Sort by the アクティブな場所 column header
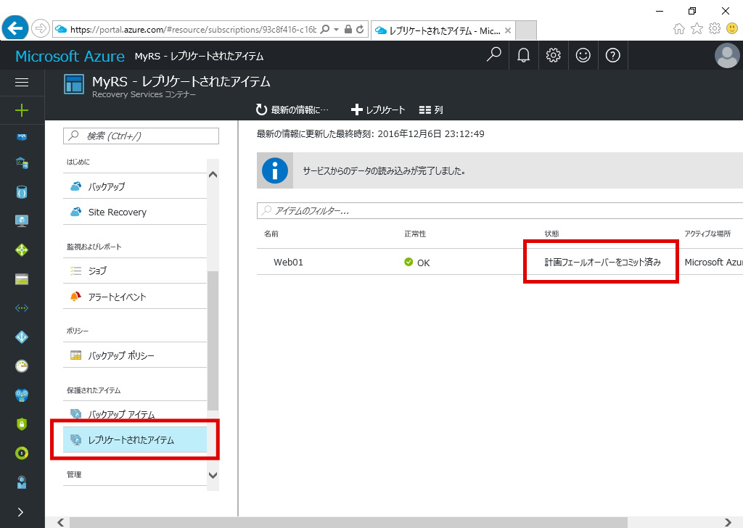743x528 pixels. coord(708,234)
